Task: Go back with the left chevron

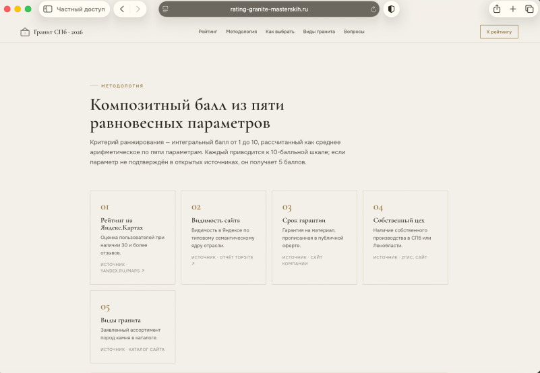Action: point(122,9)
